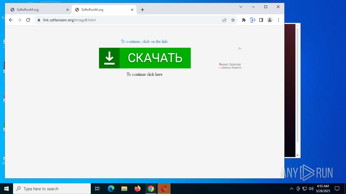
Task: Bookmark this tab with star icon
Action: [233, 20]
